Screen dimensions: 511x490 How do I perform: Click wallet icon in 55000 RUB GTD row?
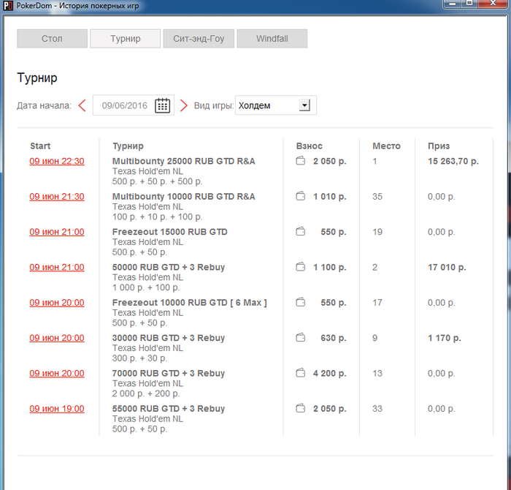301,408
